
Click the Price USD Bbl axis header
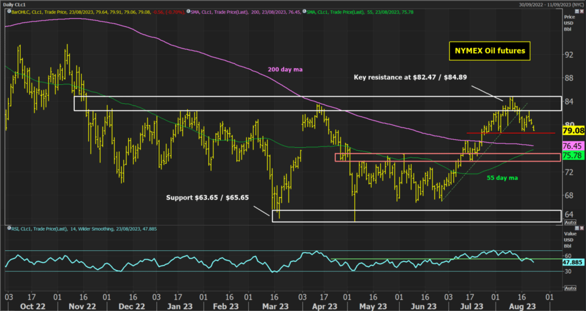[x=569, y=23]
